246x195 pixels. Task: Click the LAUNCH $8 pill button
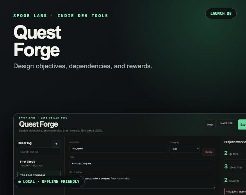221,14
